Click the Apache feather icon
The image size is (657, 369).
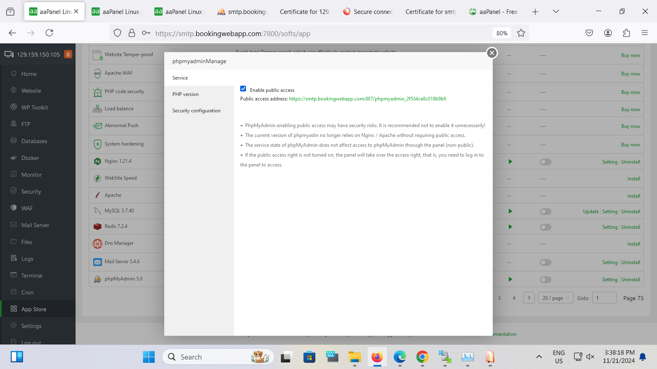[x=97, y=196]
